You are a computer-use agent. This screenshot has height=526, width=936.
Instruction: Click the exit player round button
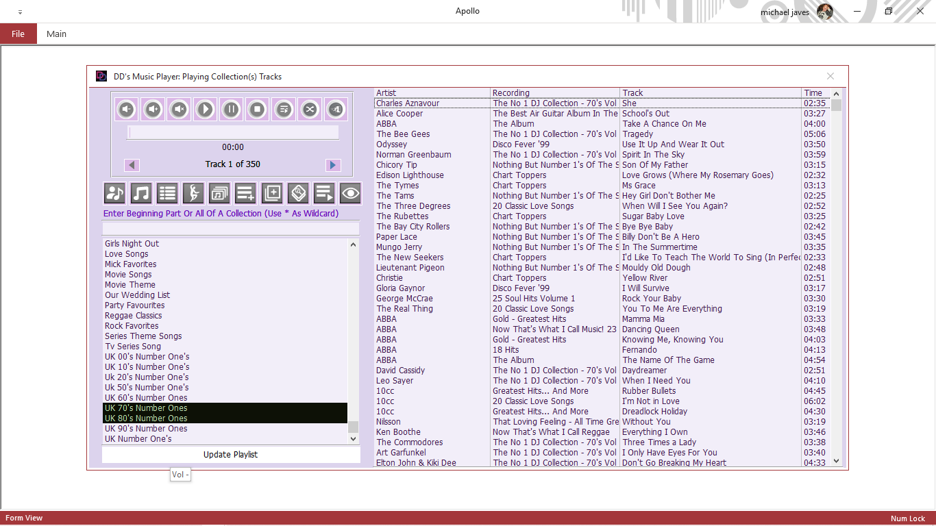point(335,109)
